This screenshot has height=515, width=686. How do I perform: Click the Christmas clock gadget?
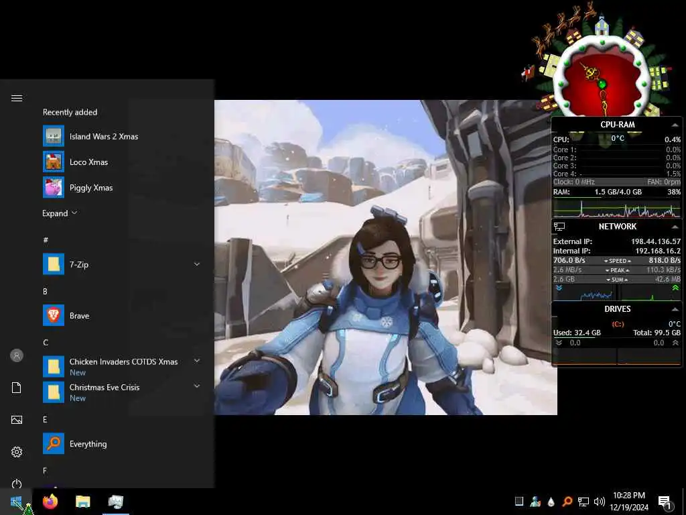(x=602, y=79)
